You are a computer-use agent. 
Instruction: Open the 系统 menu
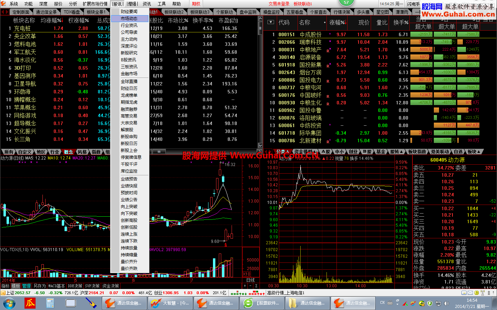[14, 4]
